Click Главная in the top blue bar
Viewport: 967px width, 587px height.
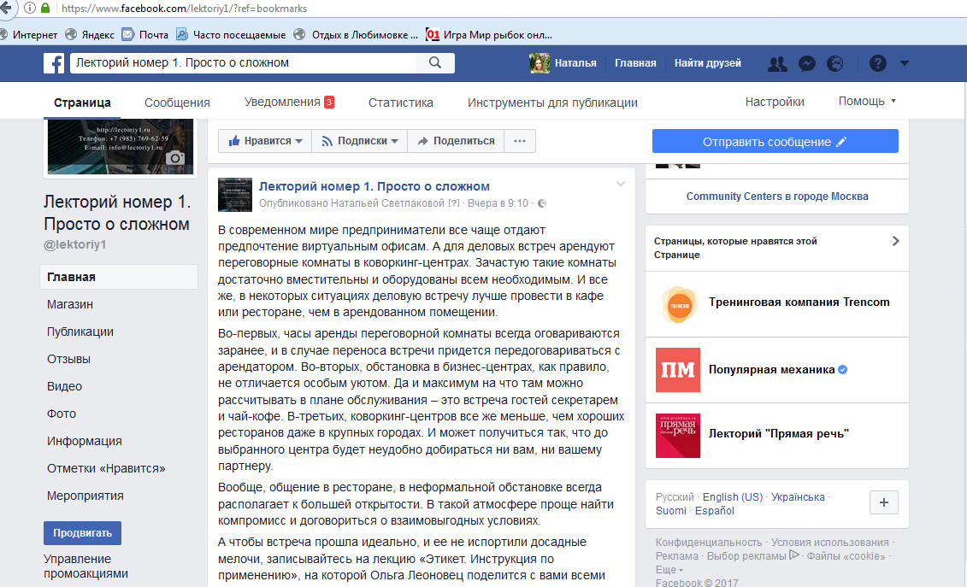tap(635, 63)
